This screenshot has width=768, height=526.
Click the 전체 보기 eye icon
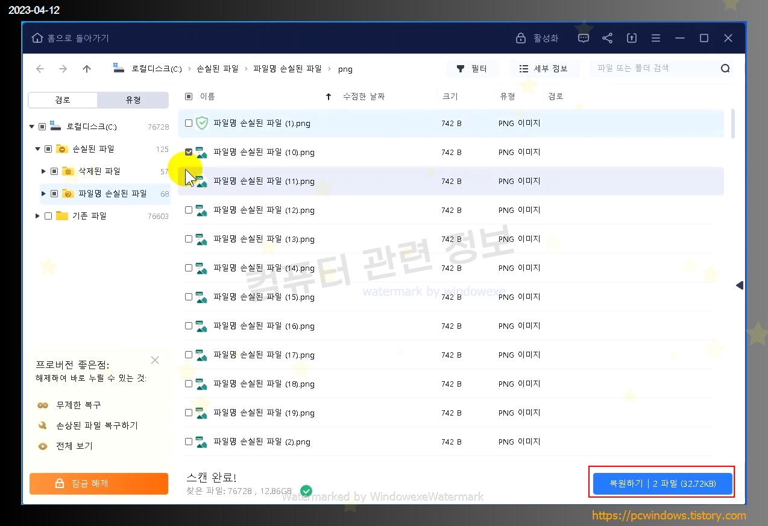tap(42, 446)
